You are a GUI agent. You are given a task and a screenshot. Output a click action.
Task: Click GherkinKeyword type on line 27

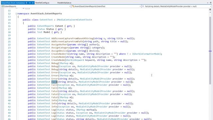coord(75,60)
